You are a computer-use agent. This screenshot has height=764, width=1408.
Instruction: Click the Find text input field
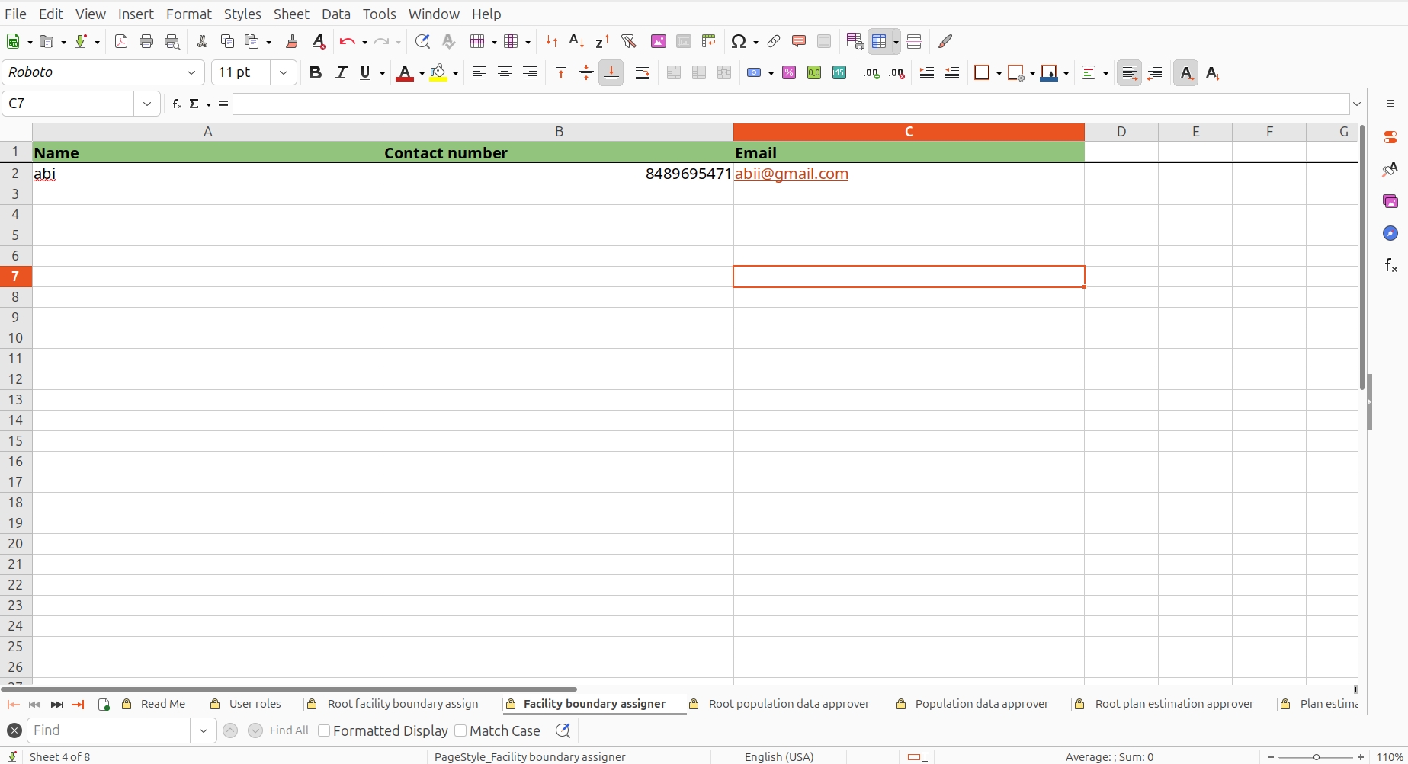(x=108, y=730)
